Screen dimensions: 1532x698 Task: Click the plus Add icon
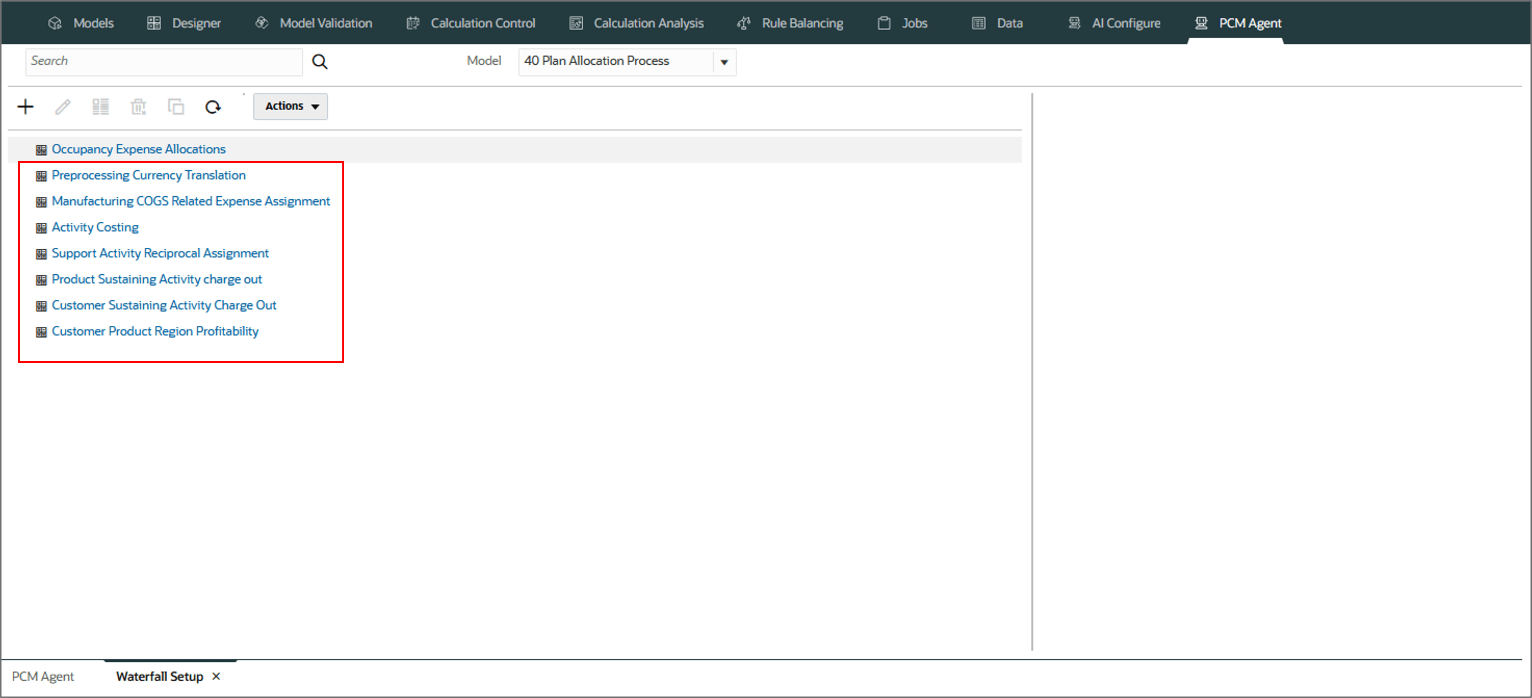(x=26, y=107)
